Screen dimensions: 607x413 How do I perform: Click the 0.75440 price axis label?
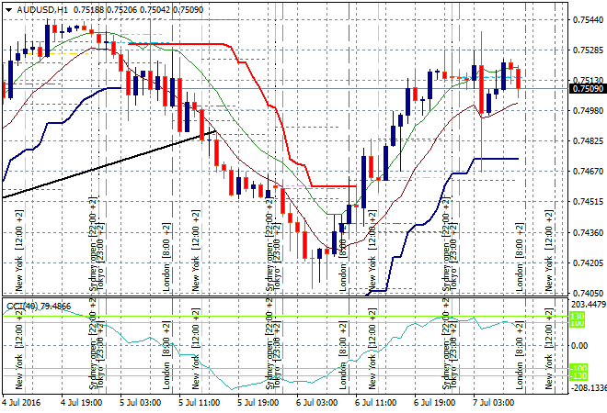(x=588, y=19)
